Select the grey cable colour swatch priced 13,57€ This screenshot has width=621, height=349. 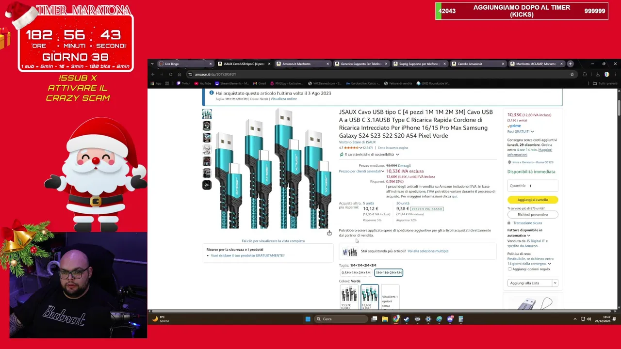(x=349, y=297)
